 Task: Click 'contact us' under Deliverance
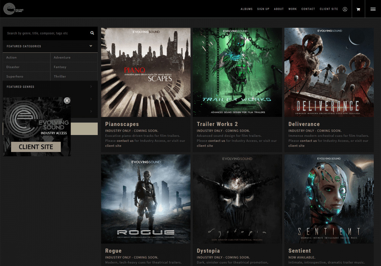[308, 141]
